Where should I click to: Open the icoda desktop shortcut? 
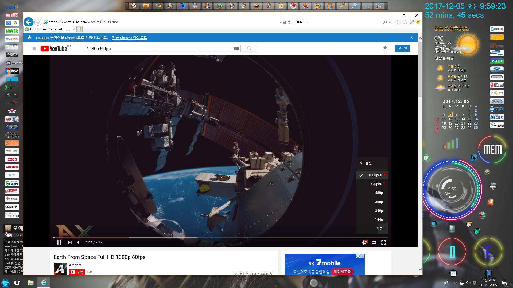pyautogui.click(x=12, y=159)
